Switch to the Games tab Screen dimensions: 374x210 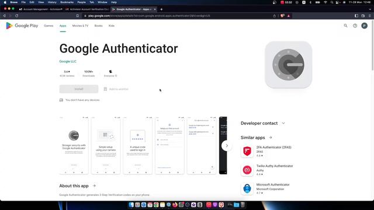click(x=49, y=26)
